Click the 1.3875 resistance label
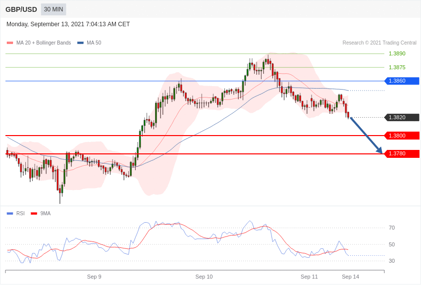The width and height of the screenshot is (421, 285). pos(397,67)
